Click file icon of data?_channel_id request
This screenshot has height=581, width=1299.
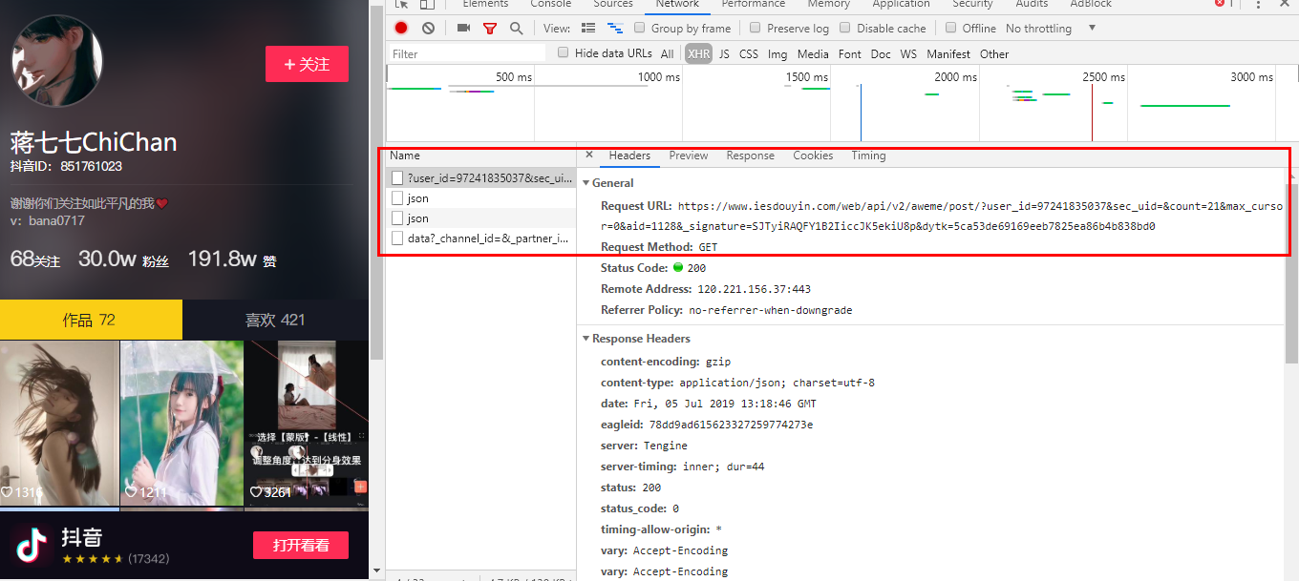click(397, 239)
